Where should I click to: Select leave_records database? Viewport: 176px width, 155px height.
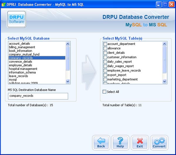(x=37, y=76)
